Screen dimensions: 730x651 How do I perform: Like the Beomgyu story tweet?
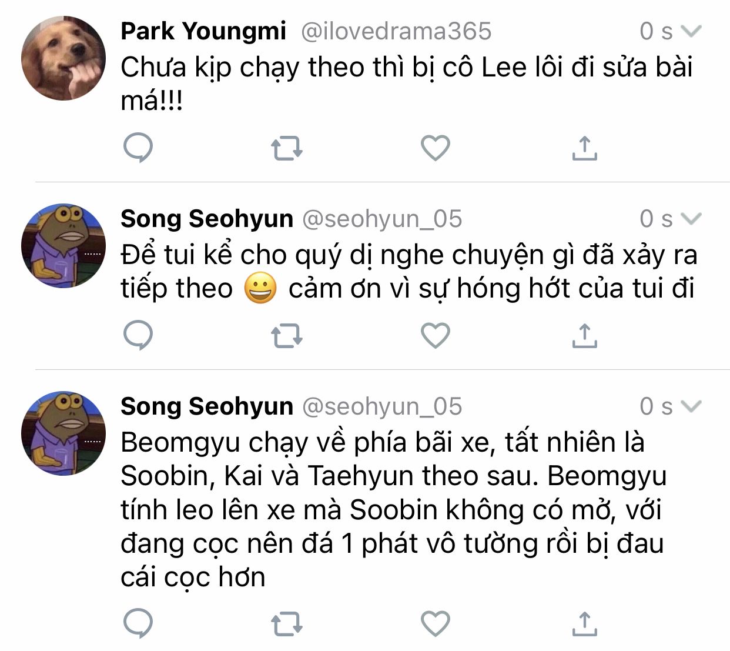coord(436,624)
